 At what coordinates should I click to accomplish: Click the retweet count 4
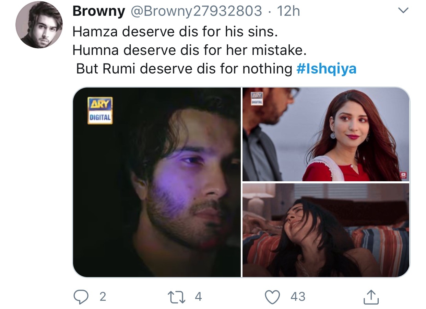198,297
